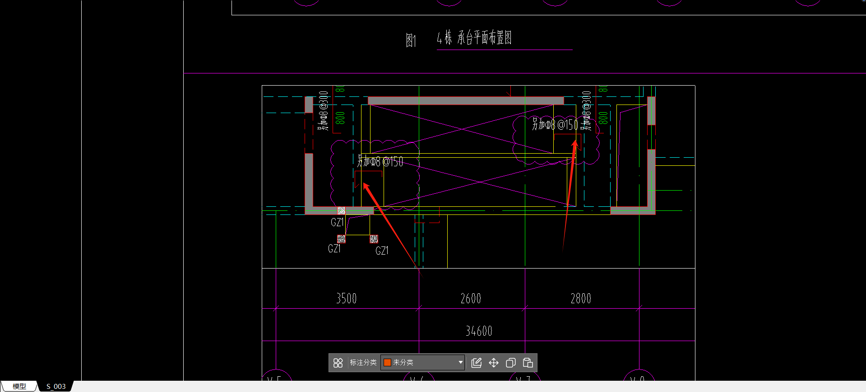Click the copy annotation icon

[511, 363]
